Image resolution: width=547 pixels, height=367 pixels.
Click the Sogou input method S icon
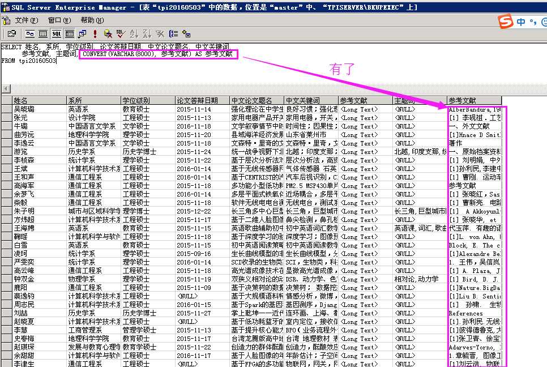coord(506,22)
